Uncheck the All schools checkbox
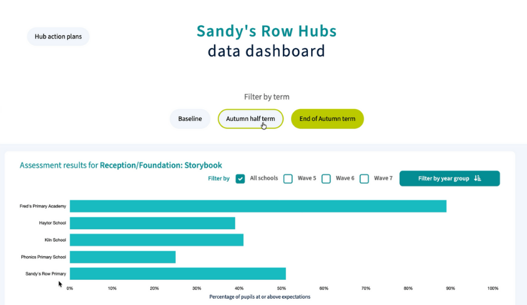The image size is (527, 305). pos(240,178)
